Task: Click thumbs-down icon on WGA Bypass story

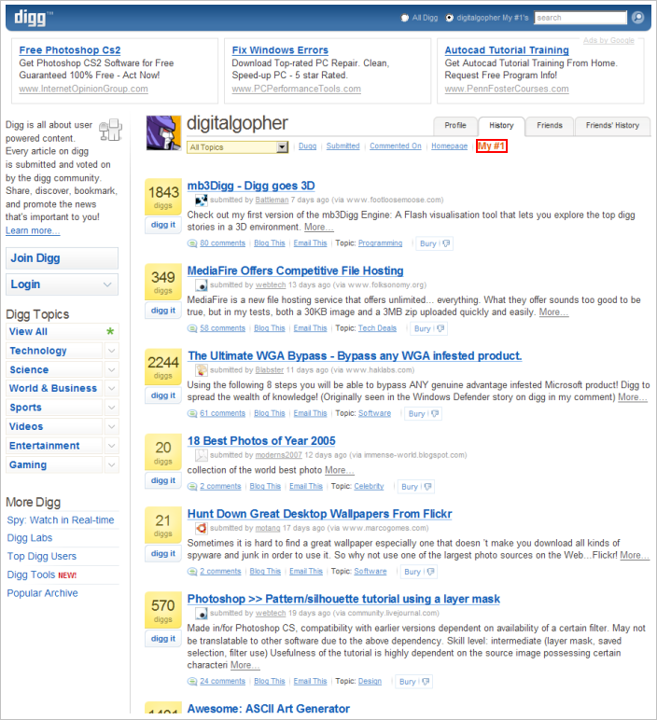Action: pyautogui.click(x=435, y=413)
